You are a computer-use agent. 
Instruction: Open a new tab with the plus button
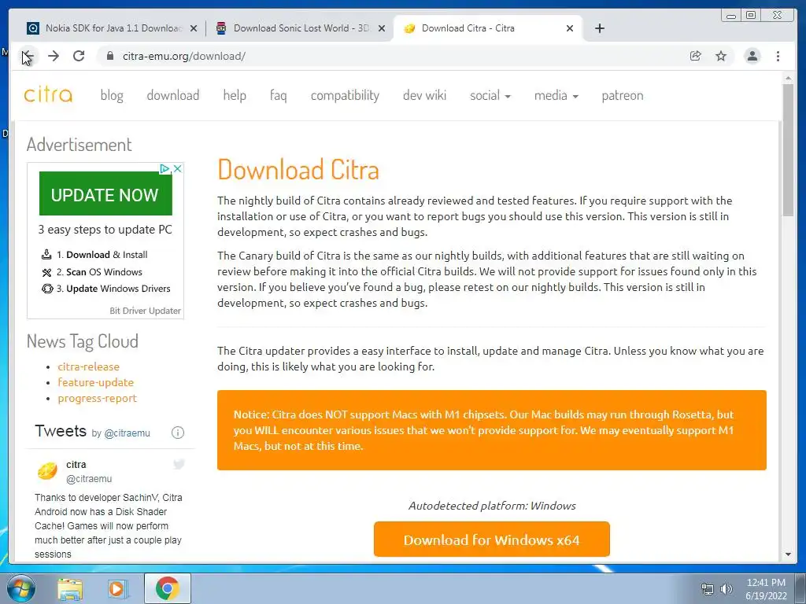(599, 28)
